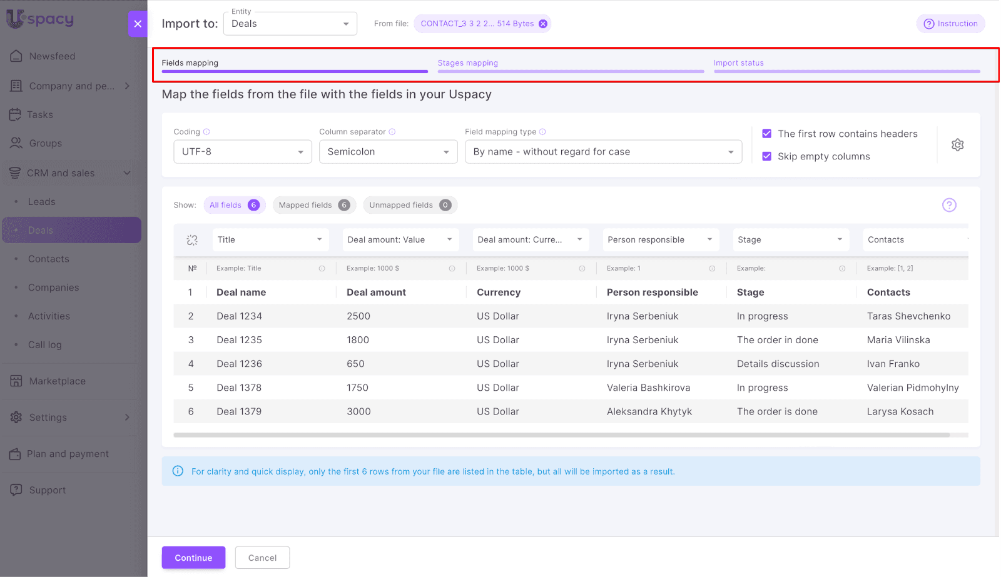Remove the attached CONTACT file chip

click(x=543, y=24)
